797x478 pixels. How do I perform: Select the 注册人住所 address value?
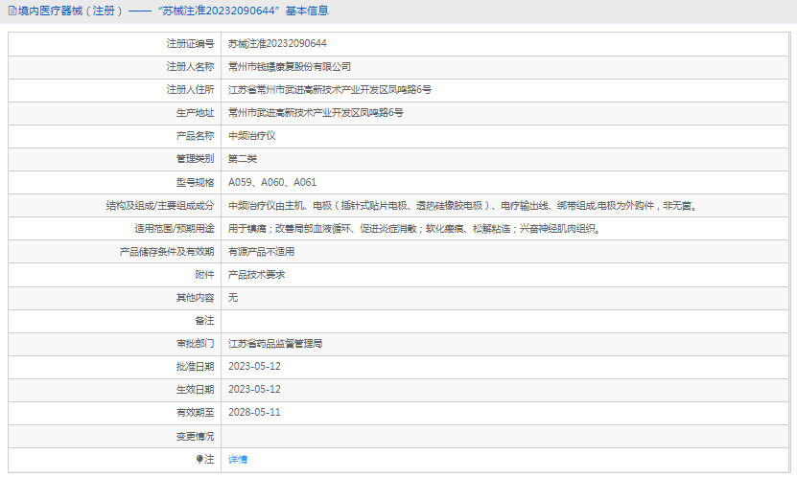click(329, 90)
